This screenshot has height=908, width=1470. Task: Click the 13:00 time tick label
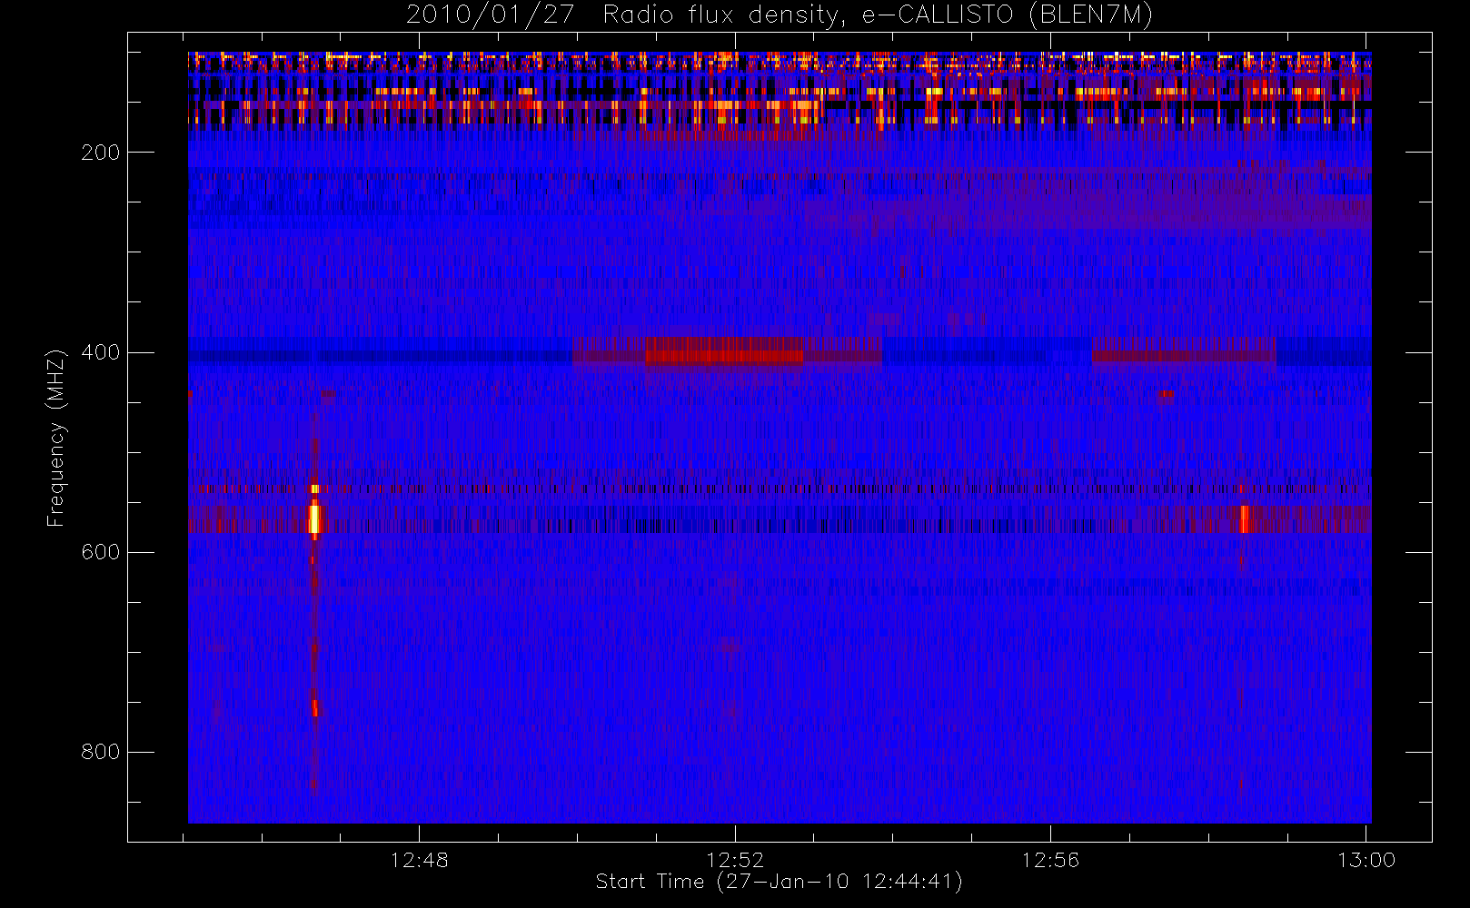[x=1366, y=860]
